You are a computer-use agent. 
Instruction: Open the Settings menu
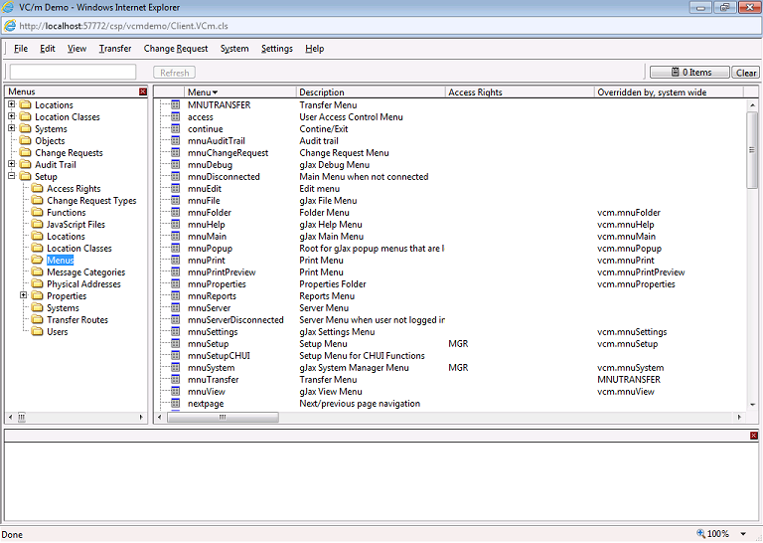click(277, 49)
